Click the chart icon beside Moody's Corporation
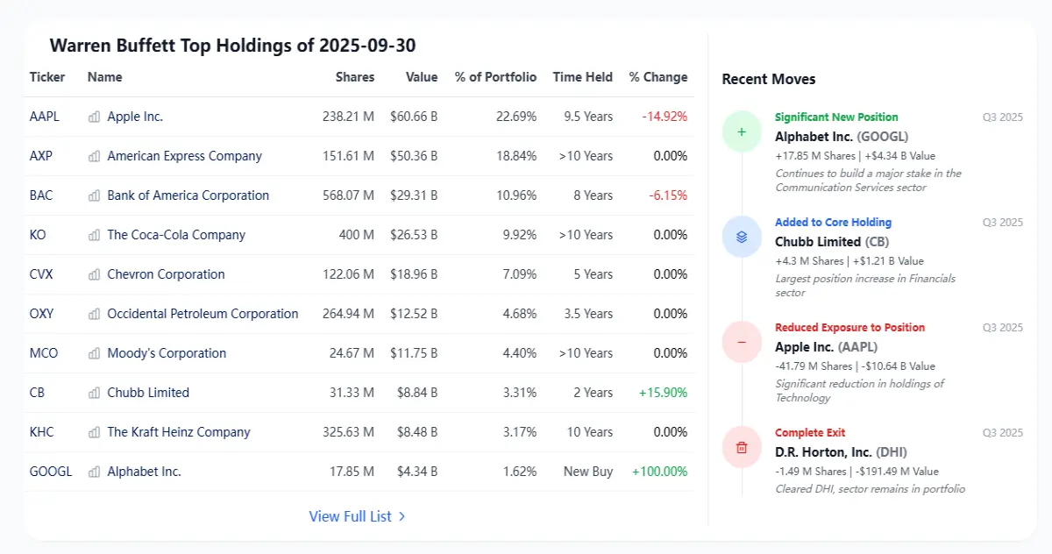The width and height of the screenshot is (1052, 554). point(94,353)
